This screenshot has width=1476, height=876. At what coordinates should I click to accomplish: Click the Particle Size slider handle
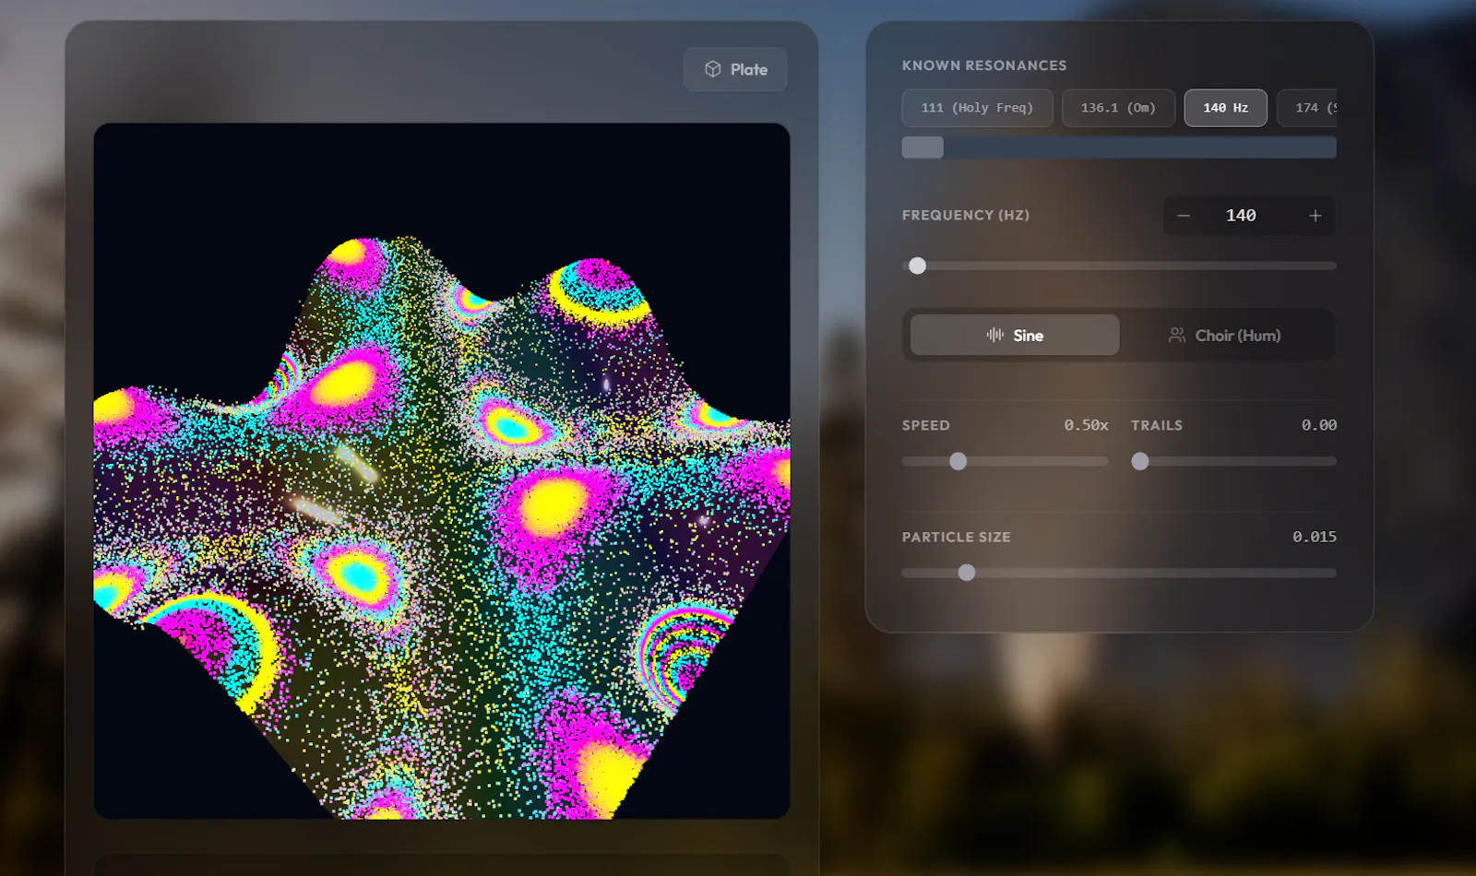(967, 573)
